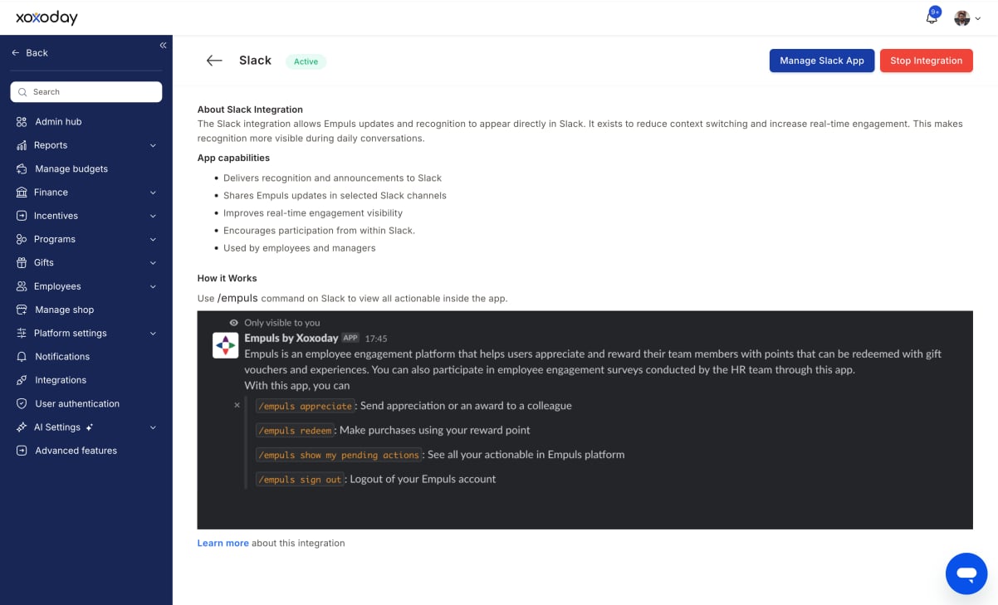Click the Empuls by Xoxoday sender name
998x605 pixels.
pos(291,338)
